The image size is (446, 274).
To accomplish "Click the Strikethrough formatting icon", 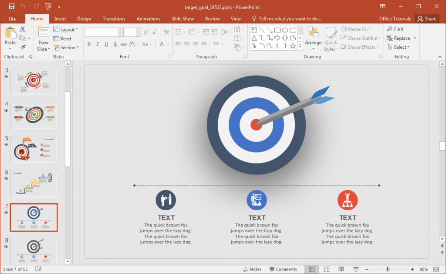I will (123, 44).
